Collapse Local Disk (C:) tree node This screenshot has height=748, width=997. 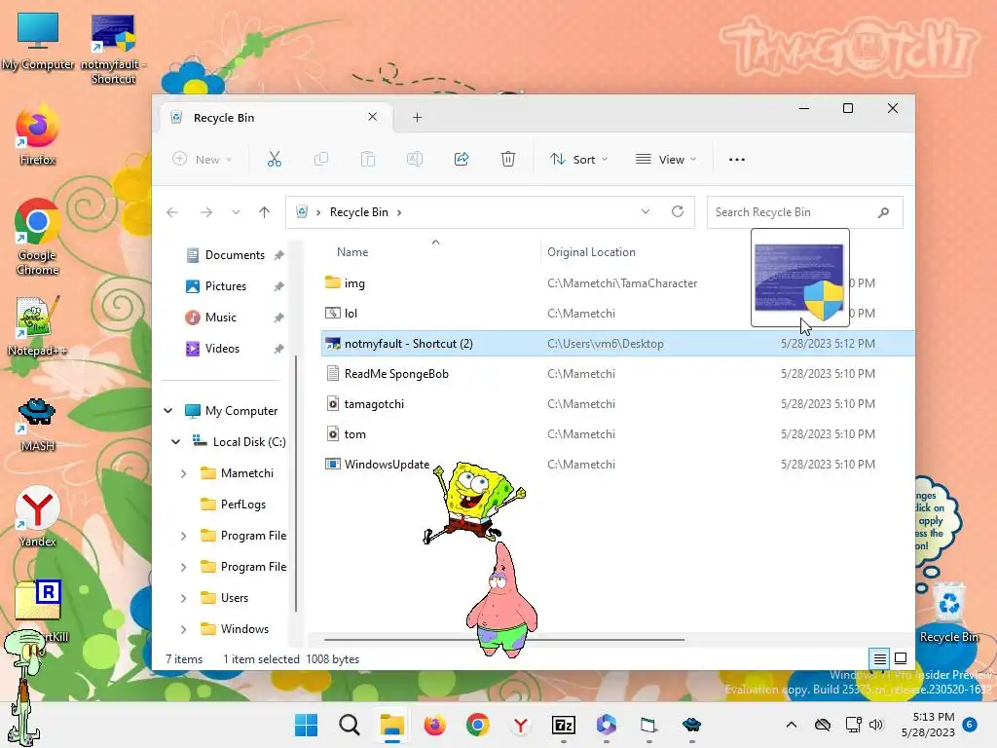[x=175, y=442]
